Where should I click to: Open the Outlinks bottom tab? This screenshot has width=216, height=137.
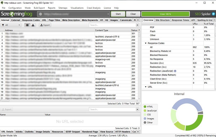[x=29, y=132]
